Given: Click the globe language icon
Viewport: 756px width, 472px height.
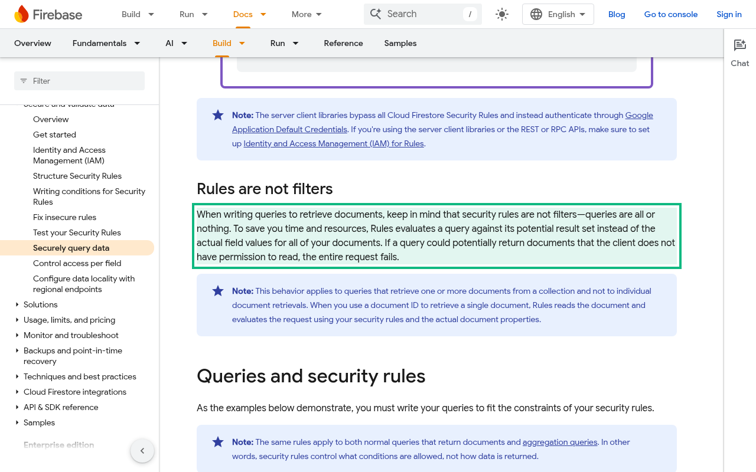Looking at the screenshot, I should (536, 14).
